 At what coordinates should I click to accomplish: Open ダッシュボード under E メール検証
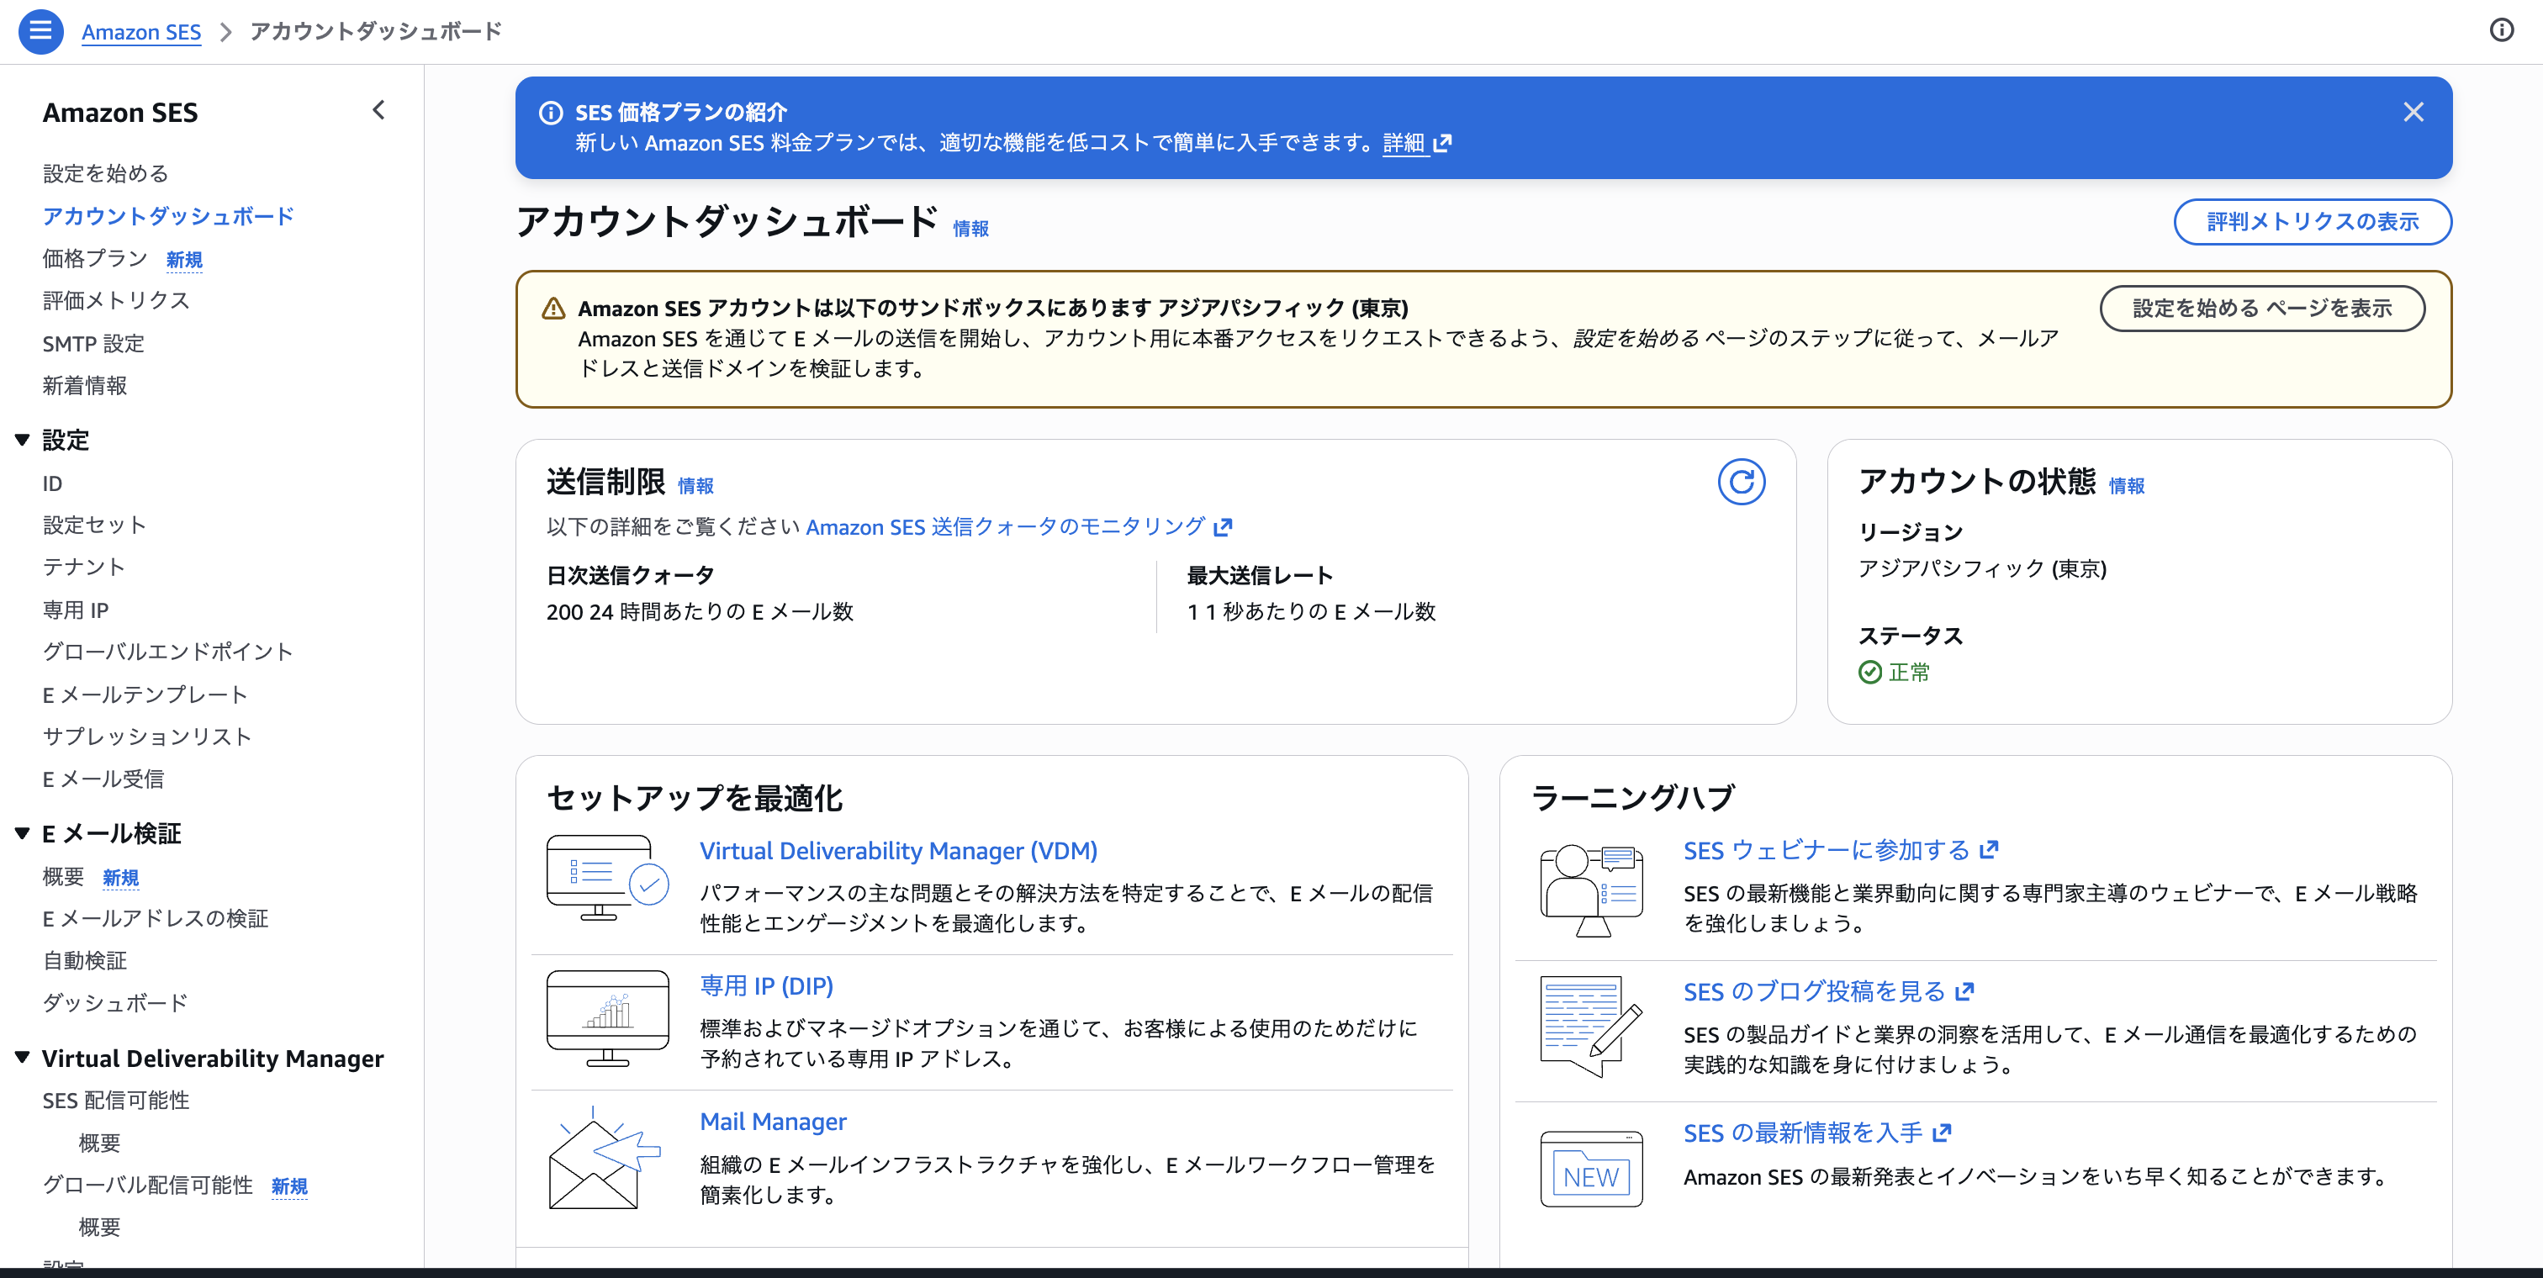click(x=115, y=1003)
